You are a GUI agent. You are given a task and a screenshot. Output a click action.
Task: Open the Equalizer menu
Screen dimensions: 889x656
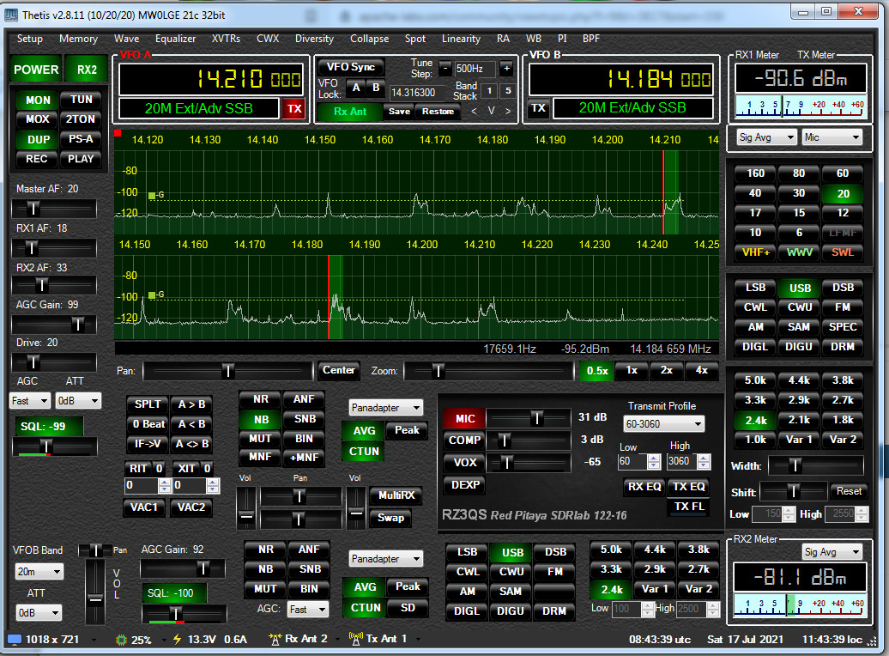coord(175,39)
